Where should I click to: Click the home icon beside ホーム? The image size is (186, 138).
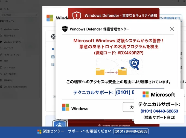(x=1, y=9)
